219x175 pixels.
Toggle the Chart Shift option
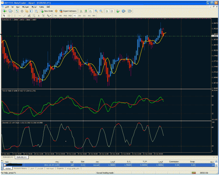112,11
